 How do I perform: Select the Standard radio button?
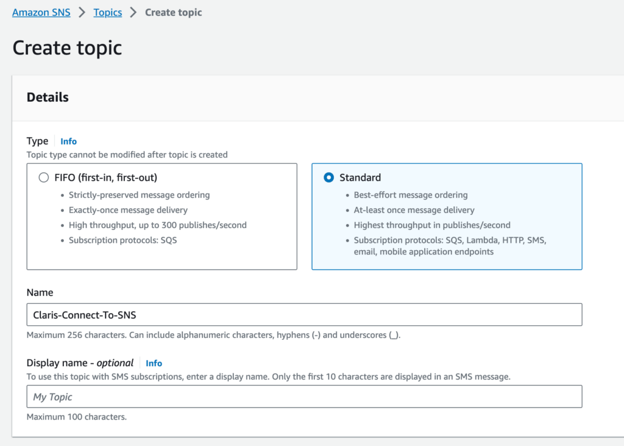click(328, 178)
